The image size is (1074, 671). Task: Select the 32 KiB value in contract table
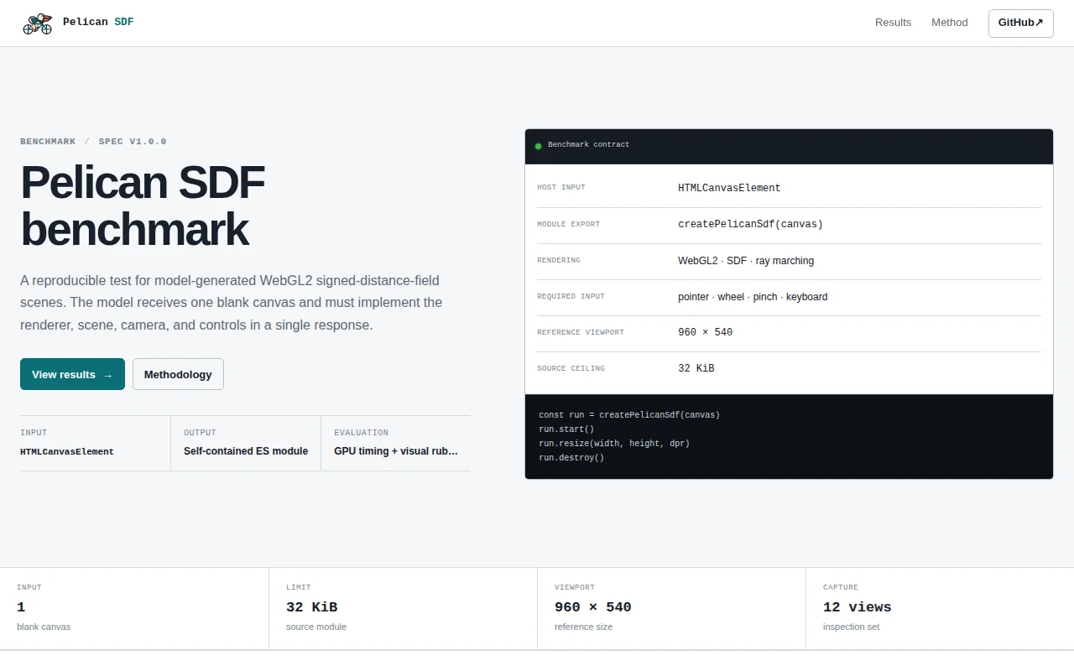point(696,368)
